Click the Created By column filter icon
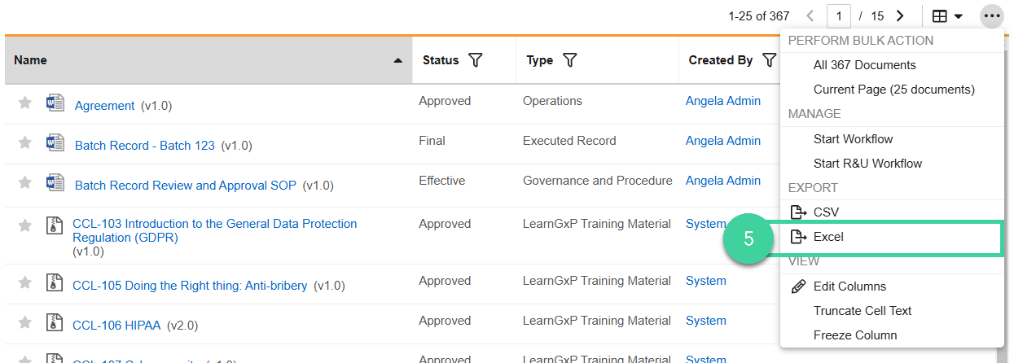This screenshot has width=1014, height=363. click(x=769, y=60)
